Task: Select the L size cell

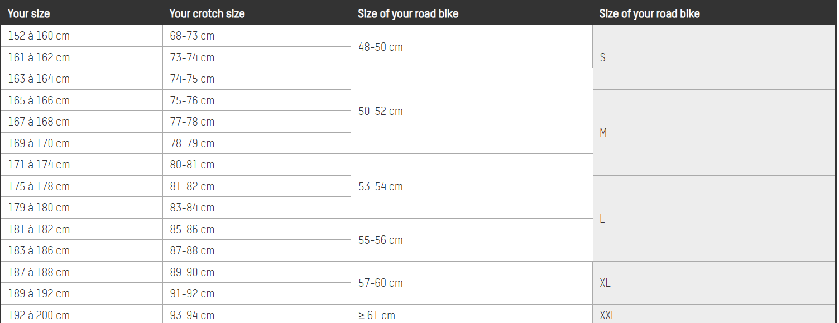Action: tap(602, 219)
